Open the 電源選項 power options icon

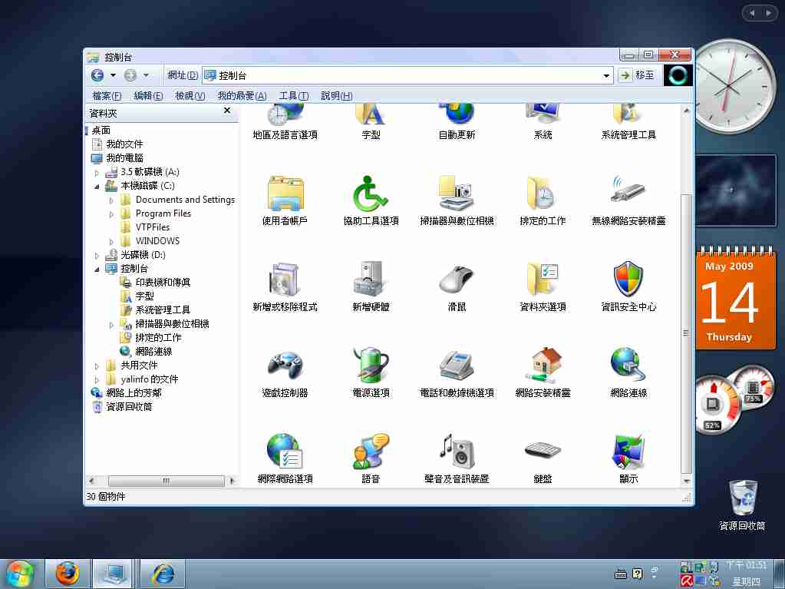click(x=371, y=366)
